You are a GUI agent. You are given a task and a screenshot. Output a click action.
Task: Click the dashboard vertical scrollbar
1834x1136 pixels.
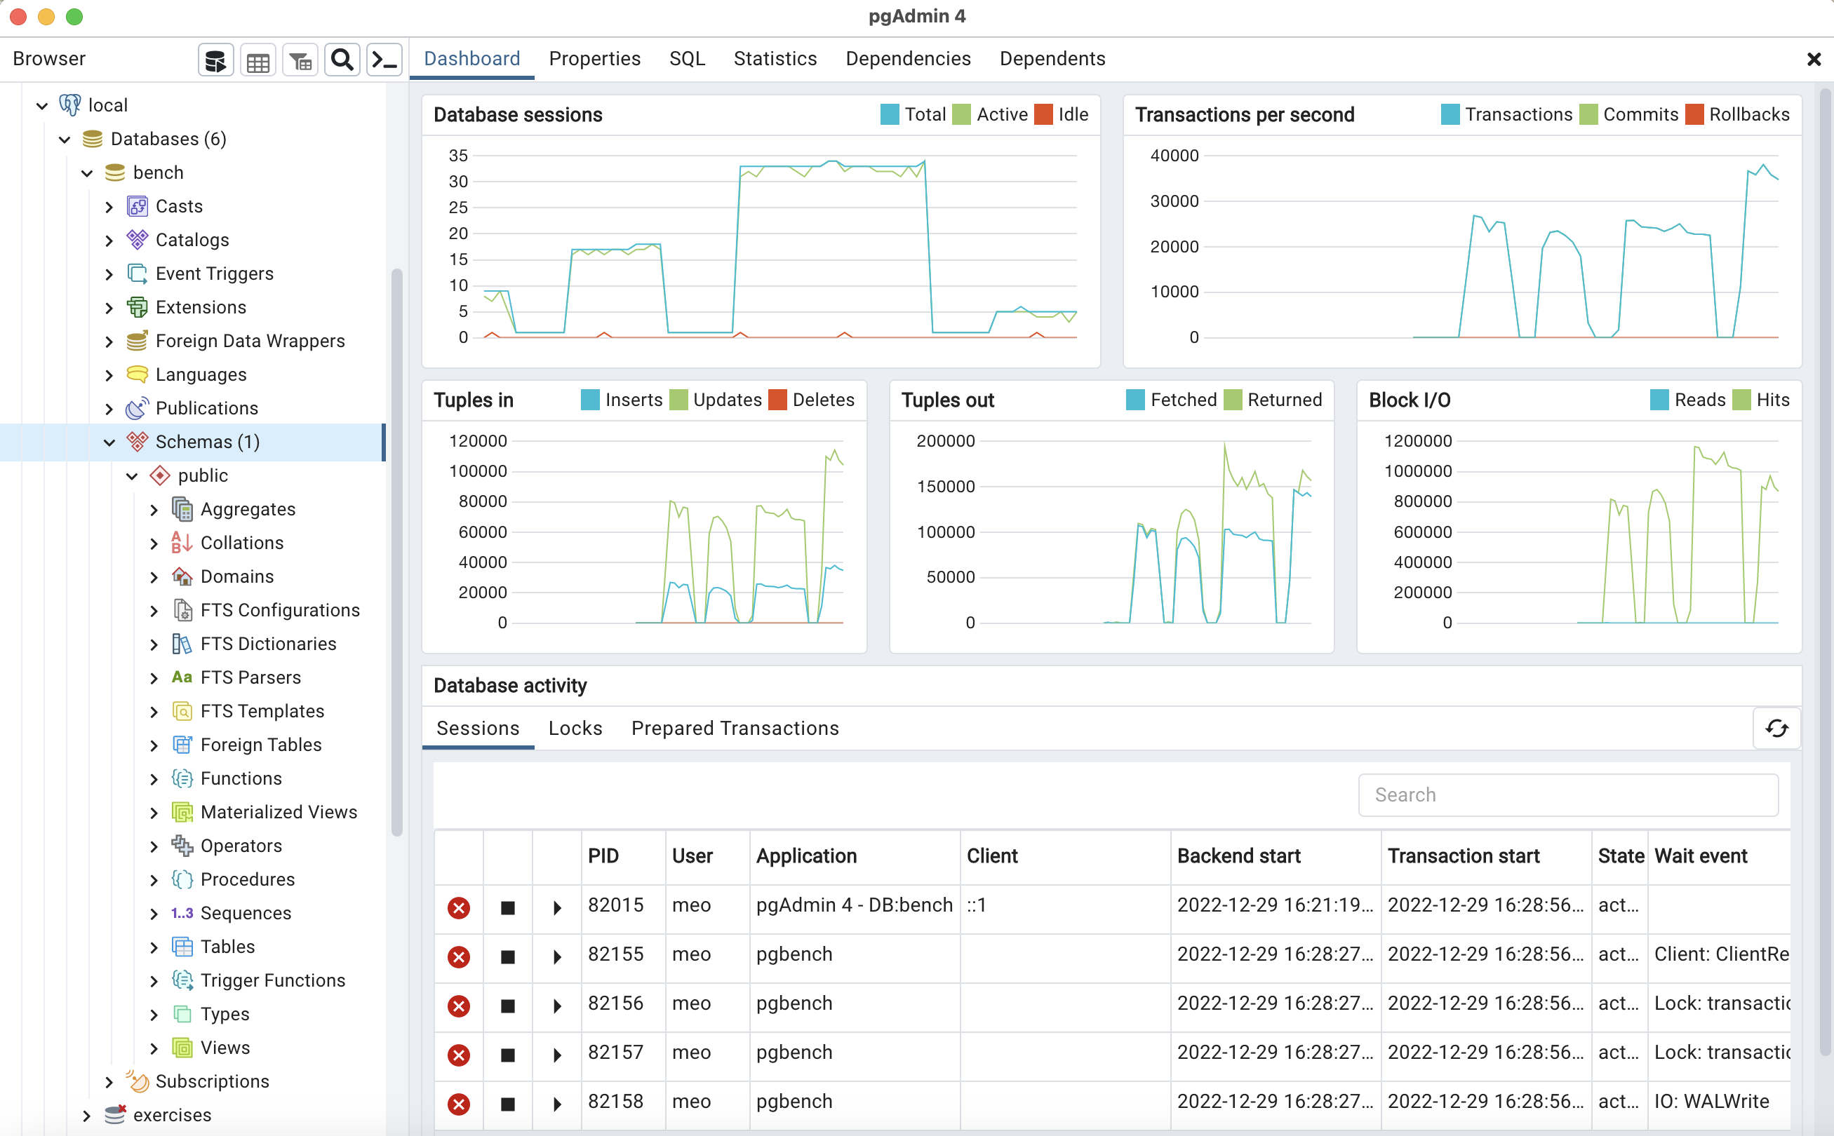pos(1825,571)
